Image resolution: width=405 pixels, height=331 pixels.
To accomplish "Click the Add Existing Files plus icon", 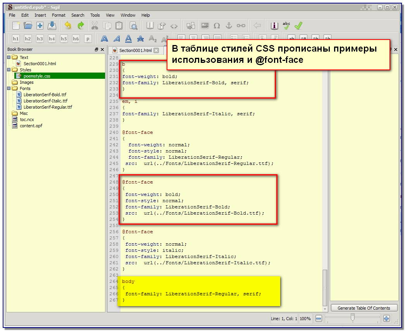I will coord(40,26).
